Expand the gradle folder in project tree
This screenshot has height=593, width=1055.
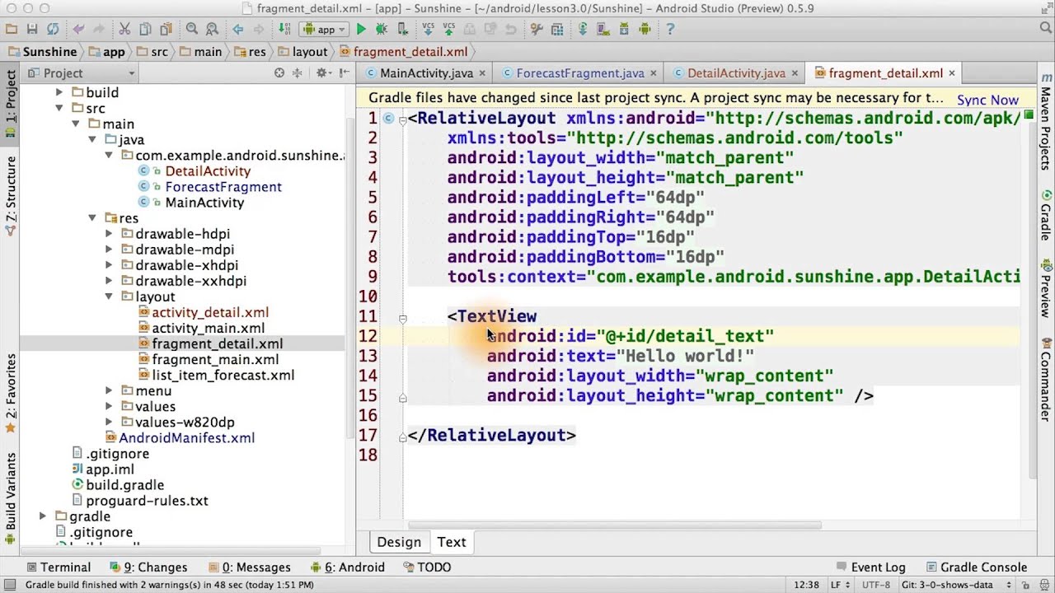[43, 516]
